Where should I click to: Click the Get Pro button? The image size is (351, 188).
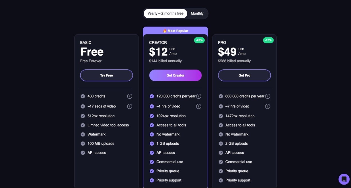[244, 75]
